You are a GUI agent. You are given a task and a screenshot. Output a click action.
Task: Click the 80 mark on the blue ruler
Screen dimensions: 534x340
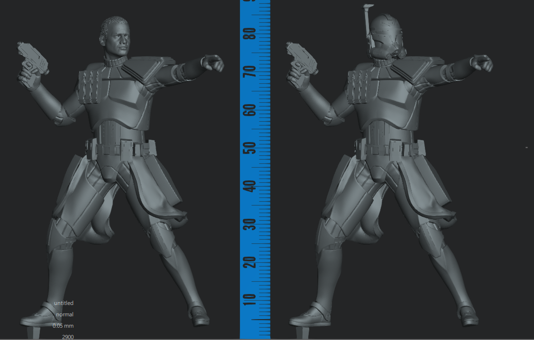tap(251, 34)
